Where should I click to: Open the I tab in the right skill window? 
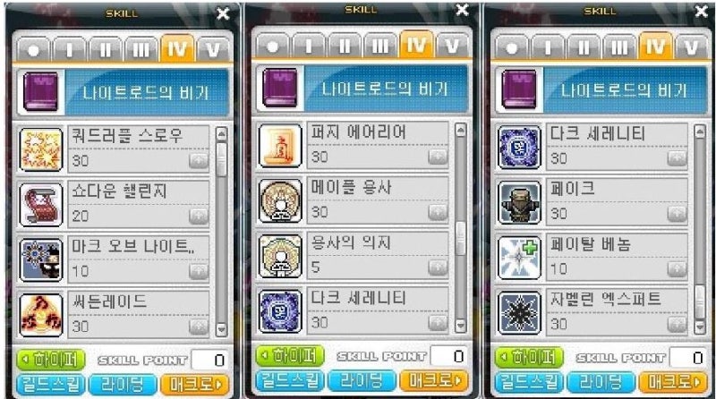pyautogui.click(x=548, y=47)
